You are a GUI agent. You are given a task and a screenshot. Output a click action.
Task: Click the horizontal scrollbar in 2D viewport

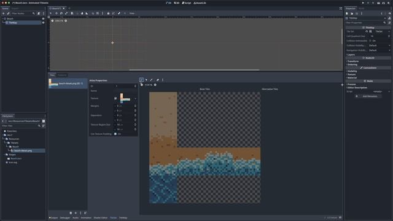pyautogui.click(x=194, y=70)
